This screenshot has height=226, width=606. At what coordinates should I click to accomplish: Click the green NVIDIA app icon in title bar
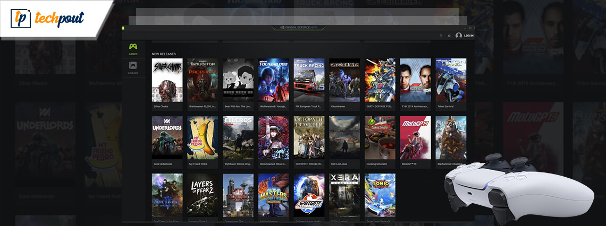point(124,28)
